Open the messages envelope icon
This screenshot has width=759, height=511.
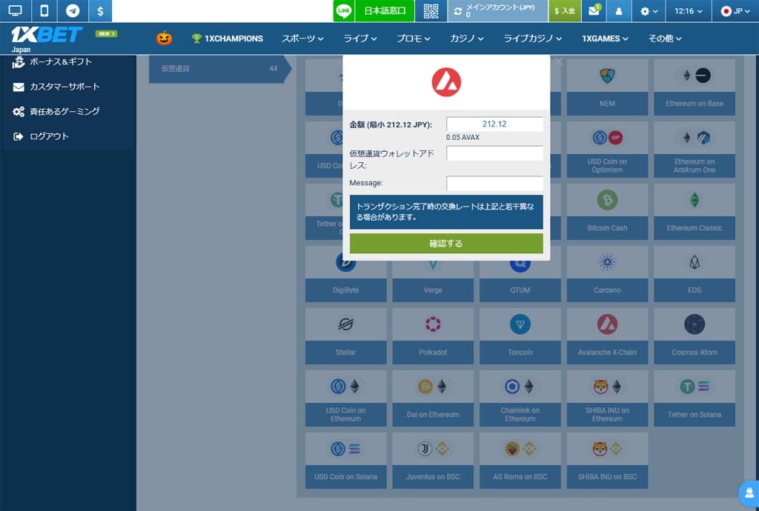tap(594, 10)
